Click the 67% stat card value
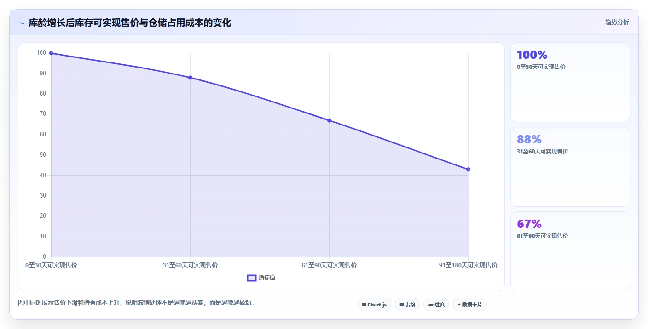This screenshot has width=648, height=329. coord(529,224)
